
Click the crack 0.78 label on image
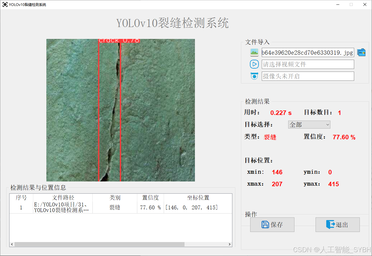point(119,41)
